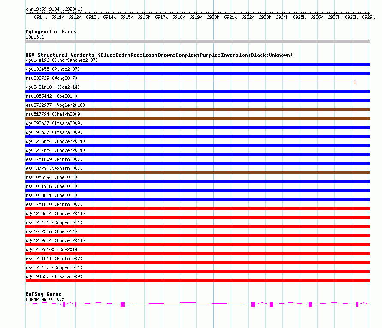
Task: Click the EMR4P exon box near 6928k
Action: [358, 304]
